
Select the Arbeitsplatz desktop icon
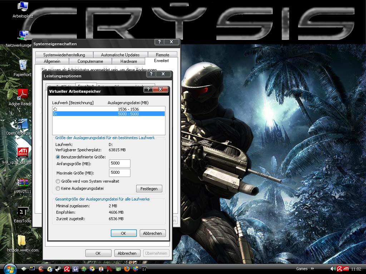23,10
